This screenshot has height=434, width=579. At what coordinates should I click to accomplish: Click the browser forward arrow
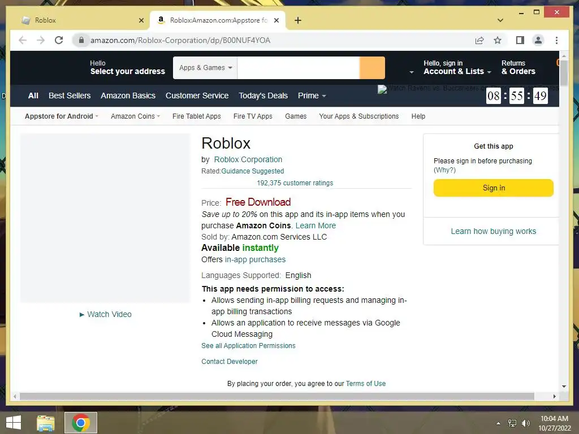click(41, 40)
